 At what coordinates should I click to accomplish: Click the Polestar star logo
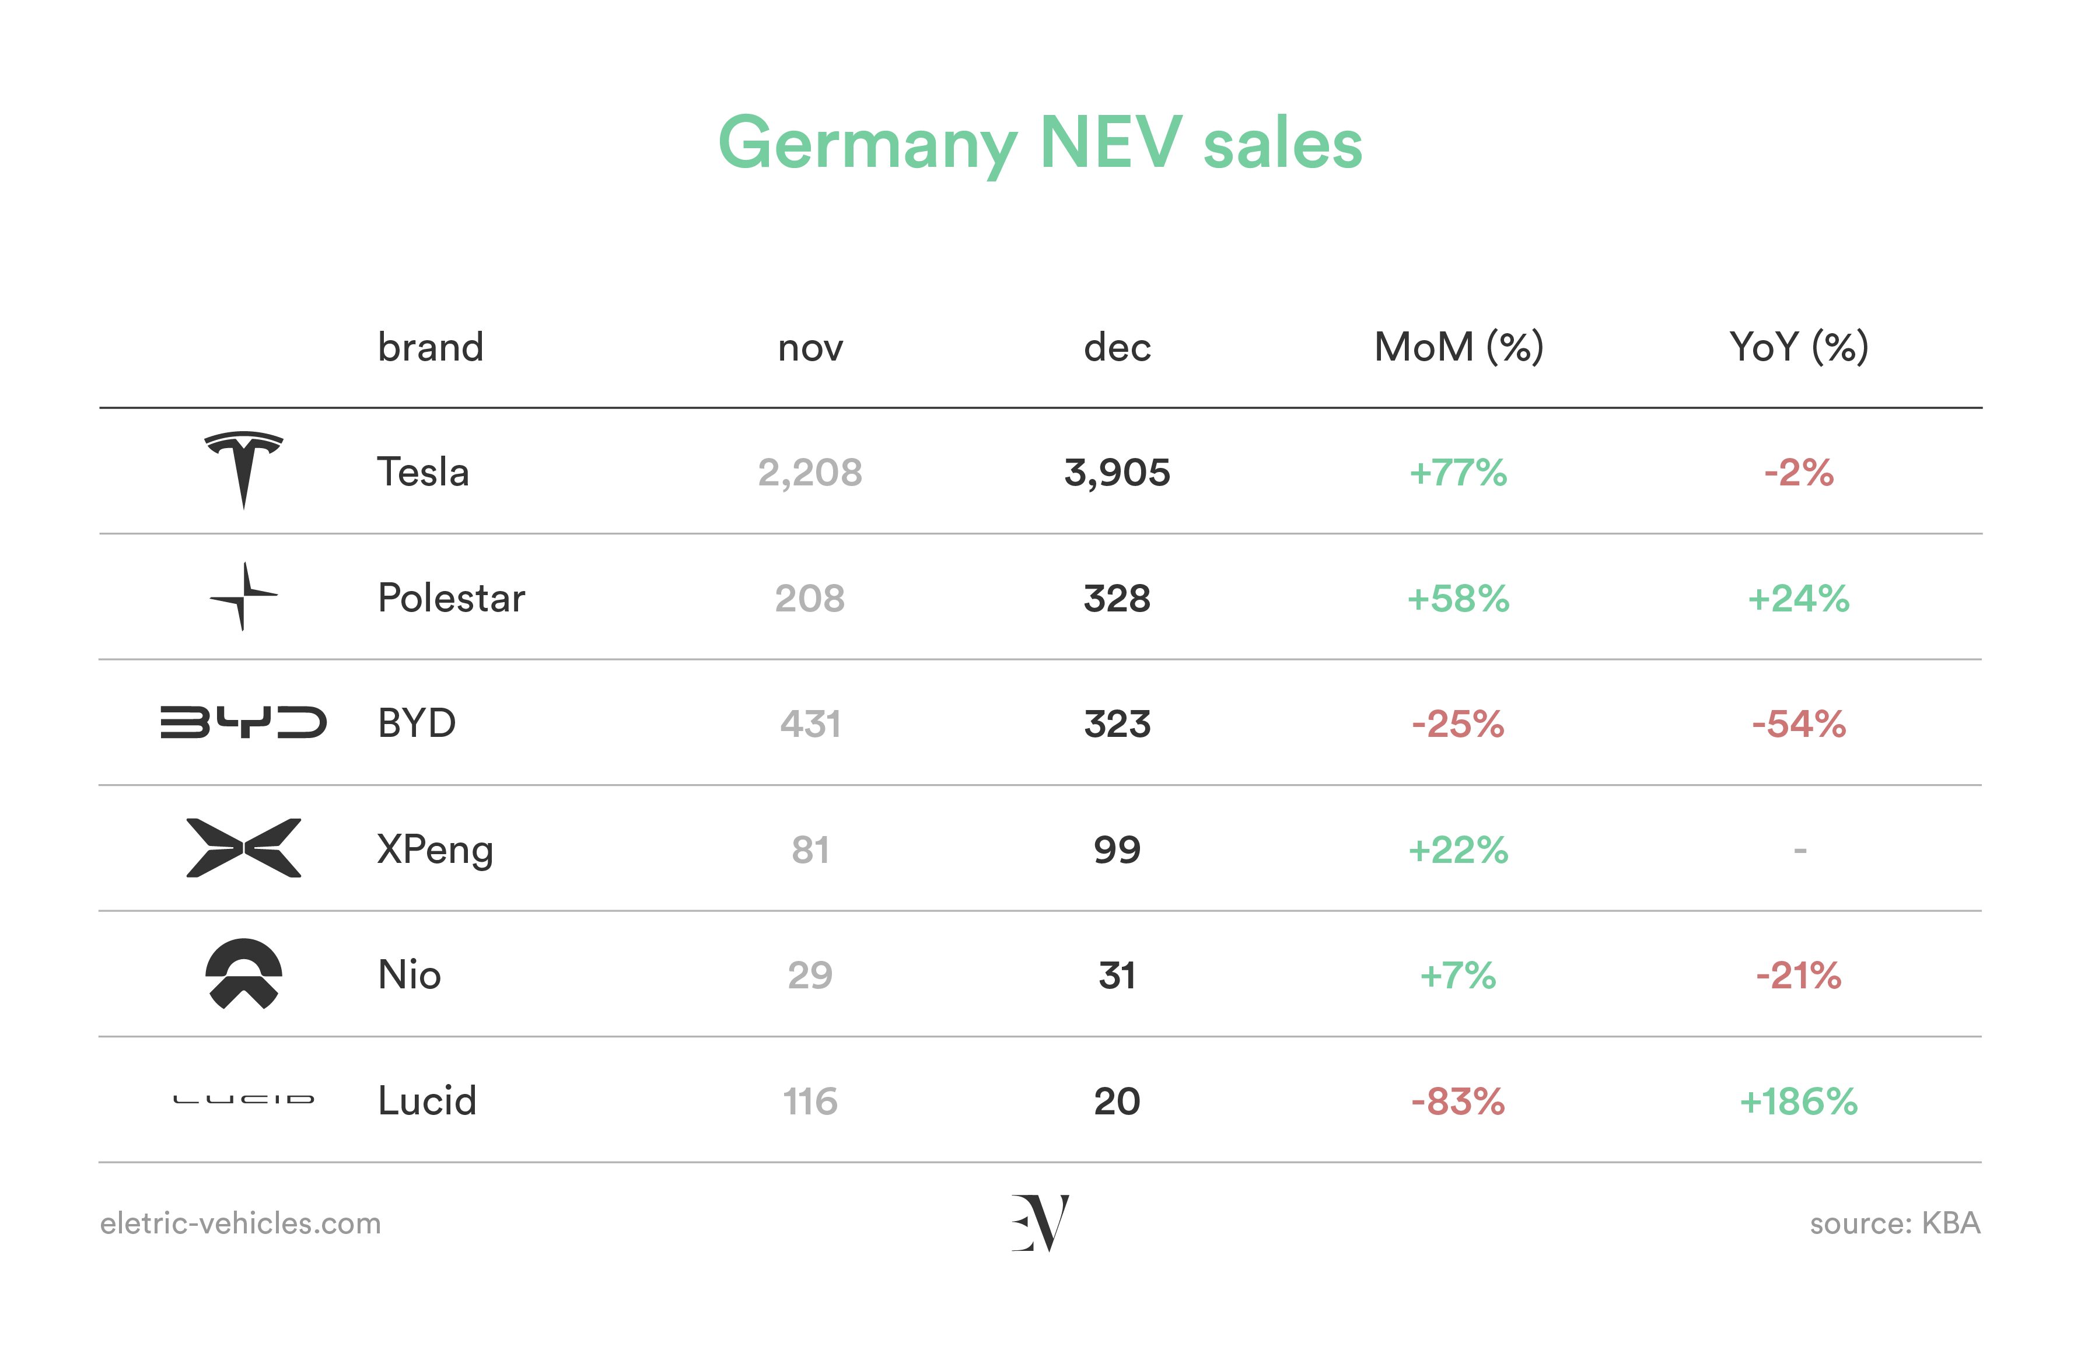click(244, 596)
